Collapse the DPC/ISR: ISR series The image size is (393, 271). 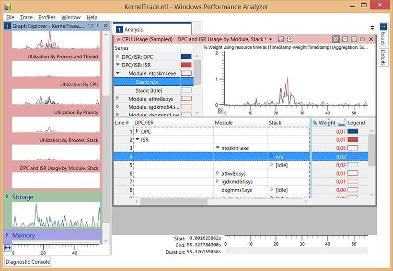coord(117,65)
